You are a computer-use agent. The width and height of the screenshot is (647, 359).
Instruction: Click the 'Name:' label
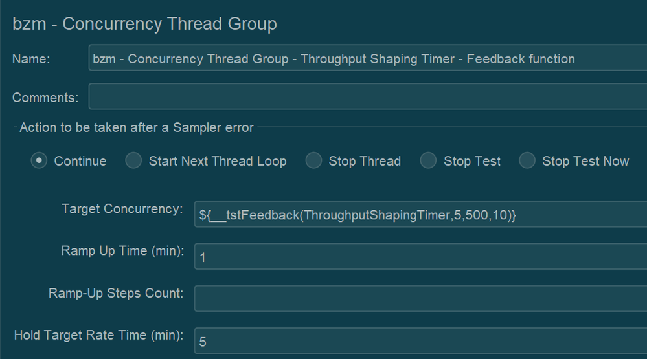coord(31,59)
